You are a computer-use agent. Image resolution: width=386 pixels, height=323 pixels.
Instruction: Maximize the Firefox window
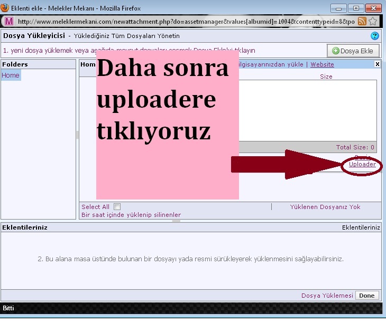pos(356,8)
